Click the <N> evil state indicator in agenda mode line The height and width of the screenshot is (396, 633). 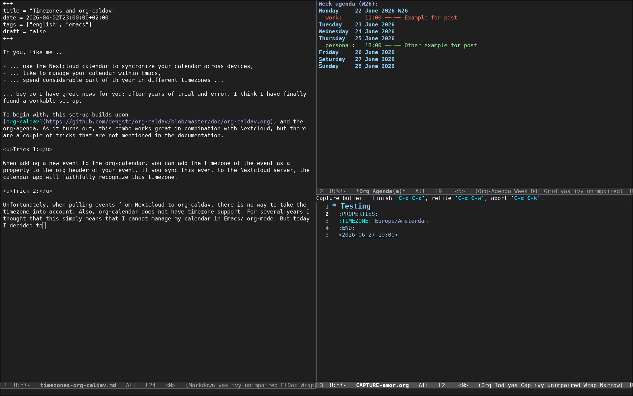pyautogui.click(x=460, y=191)
